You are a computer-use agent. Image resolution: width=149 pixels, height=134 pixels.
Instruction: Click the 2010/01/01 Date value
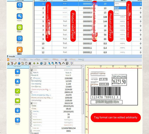coord(69,106)
